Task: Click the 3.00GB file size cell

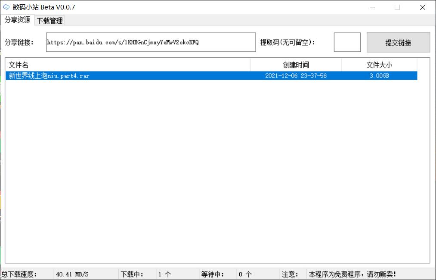Action: pos(379,76)
